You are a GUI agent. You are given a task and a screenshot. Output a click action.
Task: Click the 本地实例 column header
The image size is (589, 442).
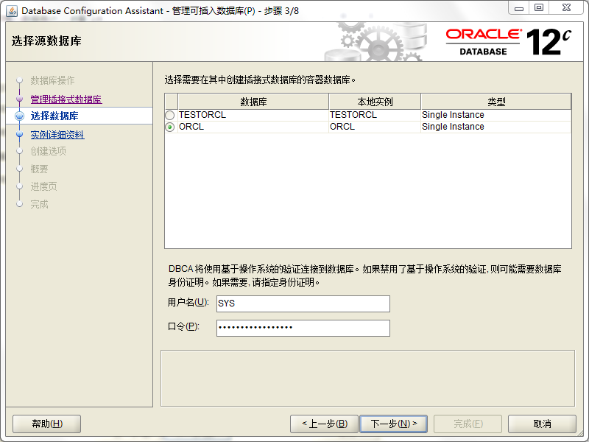(x=375, y=102)
